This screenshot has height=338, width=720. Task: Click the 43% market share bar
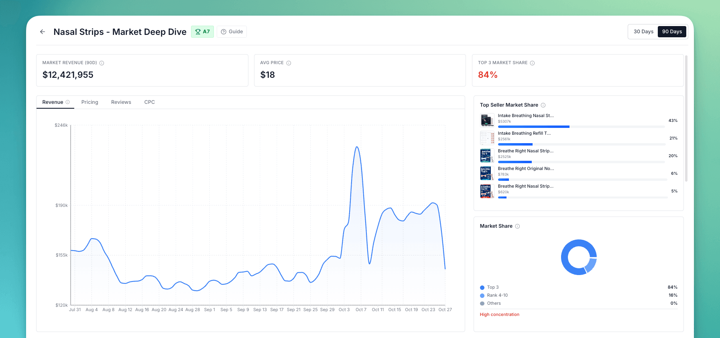pos(582,127)
